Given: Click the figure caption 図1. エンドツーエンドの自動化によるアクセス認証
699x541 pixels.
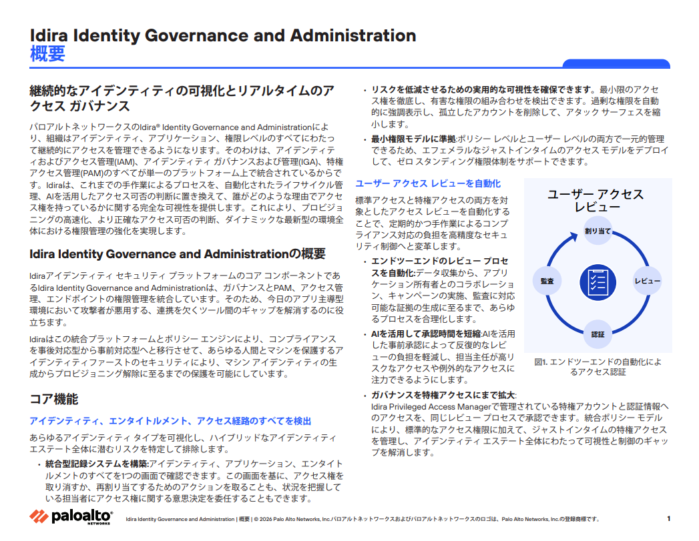Looking at the screenshot, I should pyautogui.click(x=598, y=367).
